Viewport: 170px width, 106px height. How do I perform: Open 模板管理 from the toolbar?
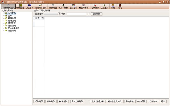tap(20, 6)
